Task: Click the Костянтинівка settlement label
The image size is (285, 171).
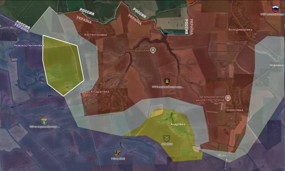Action: coord(96,35)
